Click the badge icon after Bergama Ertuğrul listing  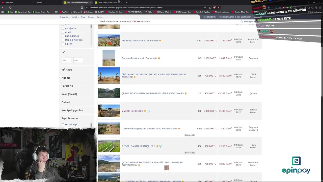(159, 58)
